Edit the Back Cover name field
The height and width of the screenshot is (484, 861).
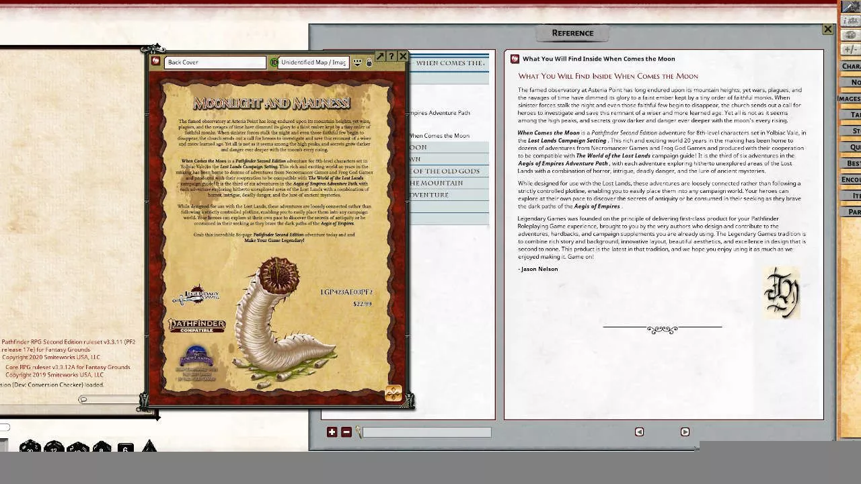215,62
